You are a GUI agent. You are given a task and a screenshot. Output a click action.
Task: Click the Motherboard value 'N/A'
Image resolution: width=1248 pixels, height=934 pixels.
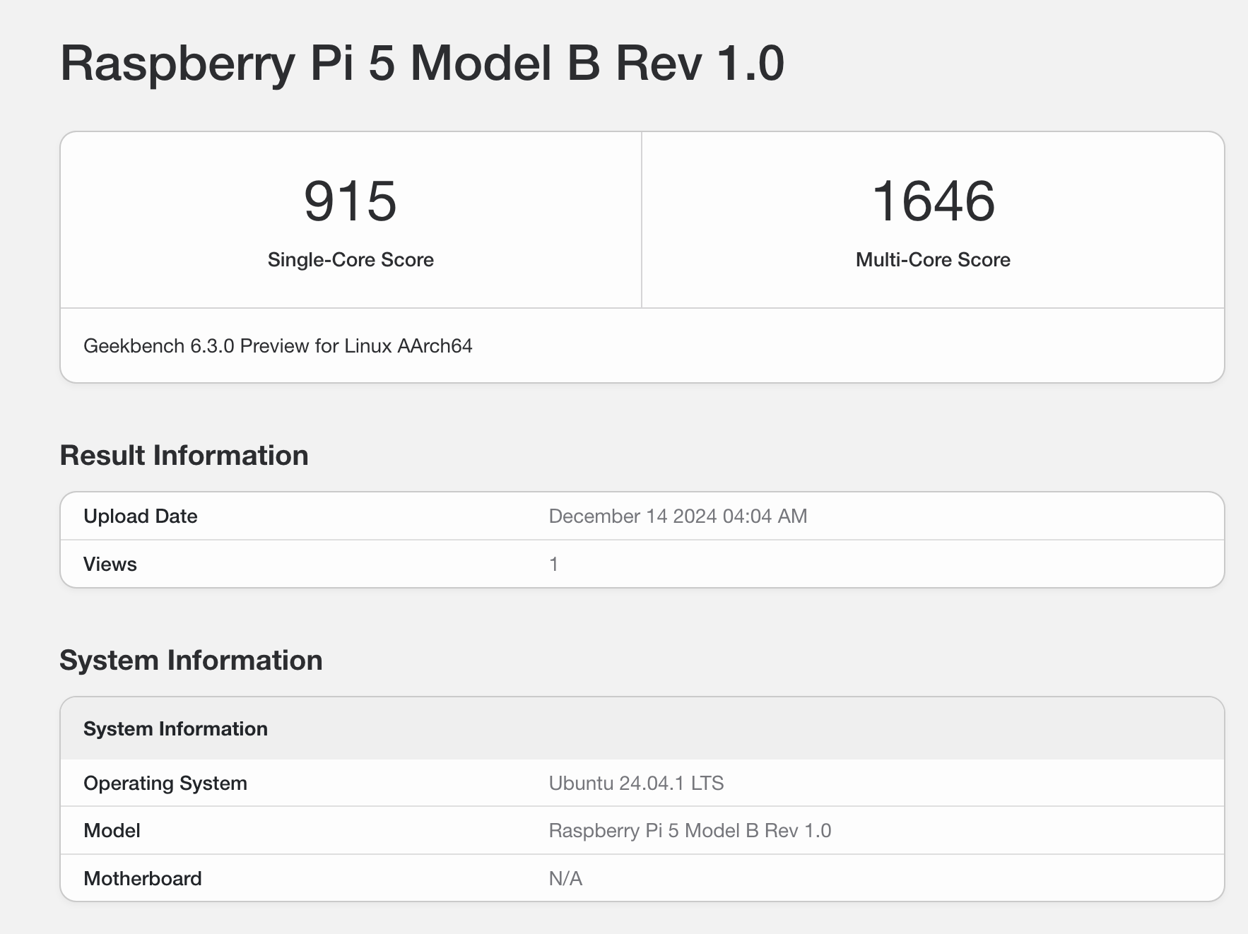(x=565, y=878)
